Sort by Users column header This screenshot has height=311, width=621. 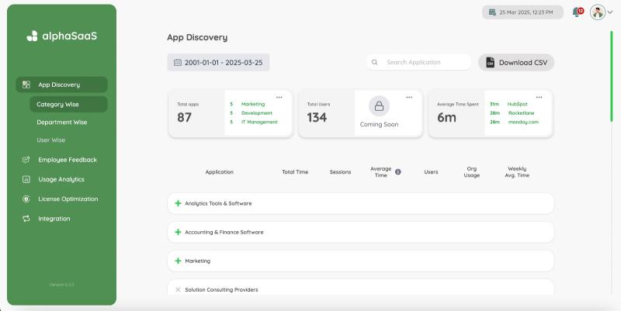431,171
